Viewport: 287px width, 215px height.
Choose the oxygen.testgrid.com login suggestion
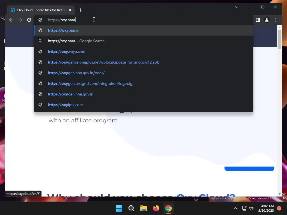coord(143,83)
